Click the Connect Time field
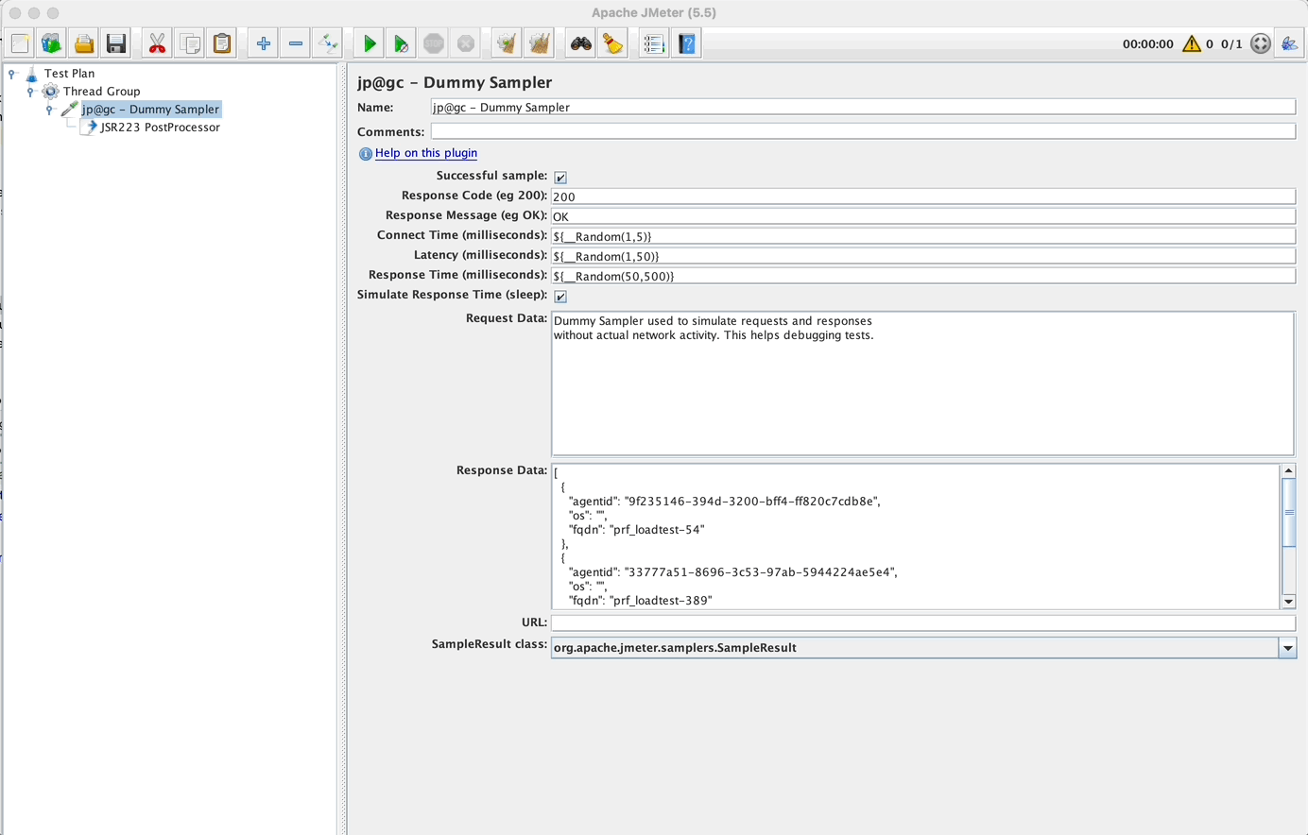 (923, 236)
